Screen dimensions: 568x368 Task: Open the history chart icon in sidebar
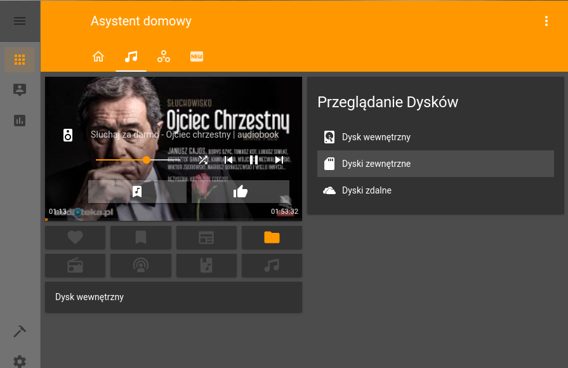[20, 121]
